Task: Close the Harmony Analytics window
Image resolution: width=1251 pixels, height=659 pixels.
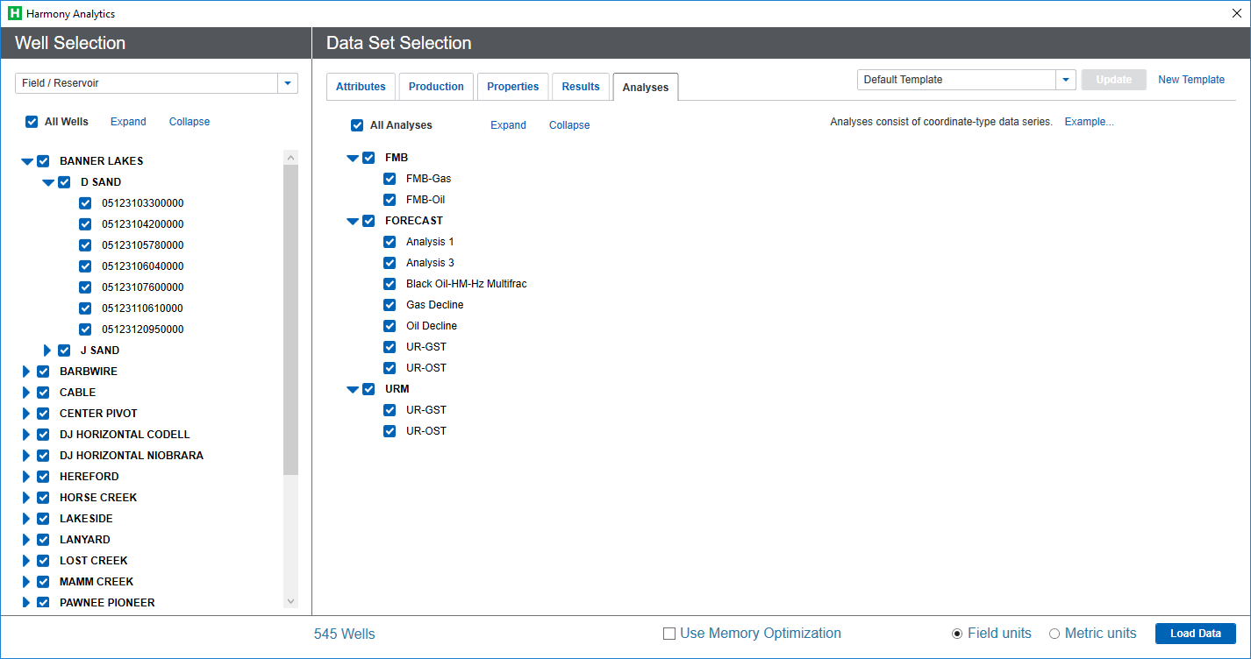Action: coord(1237,13)
